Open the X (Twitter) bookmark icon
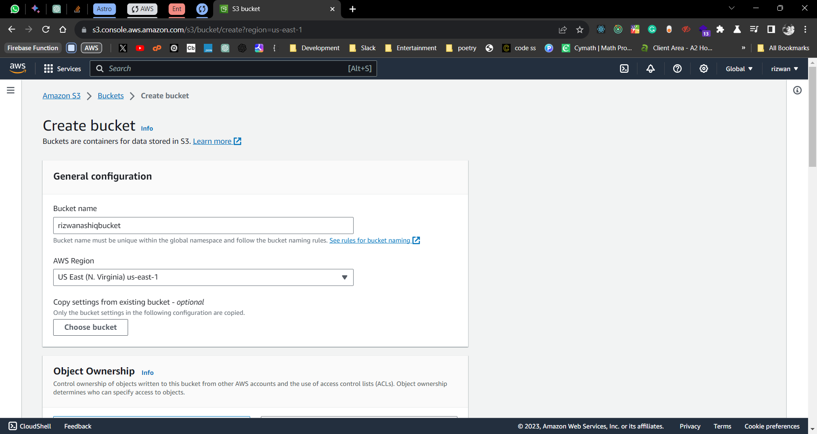 [123, 48]
